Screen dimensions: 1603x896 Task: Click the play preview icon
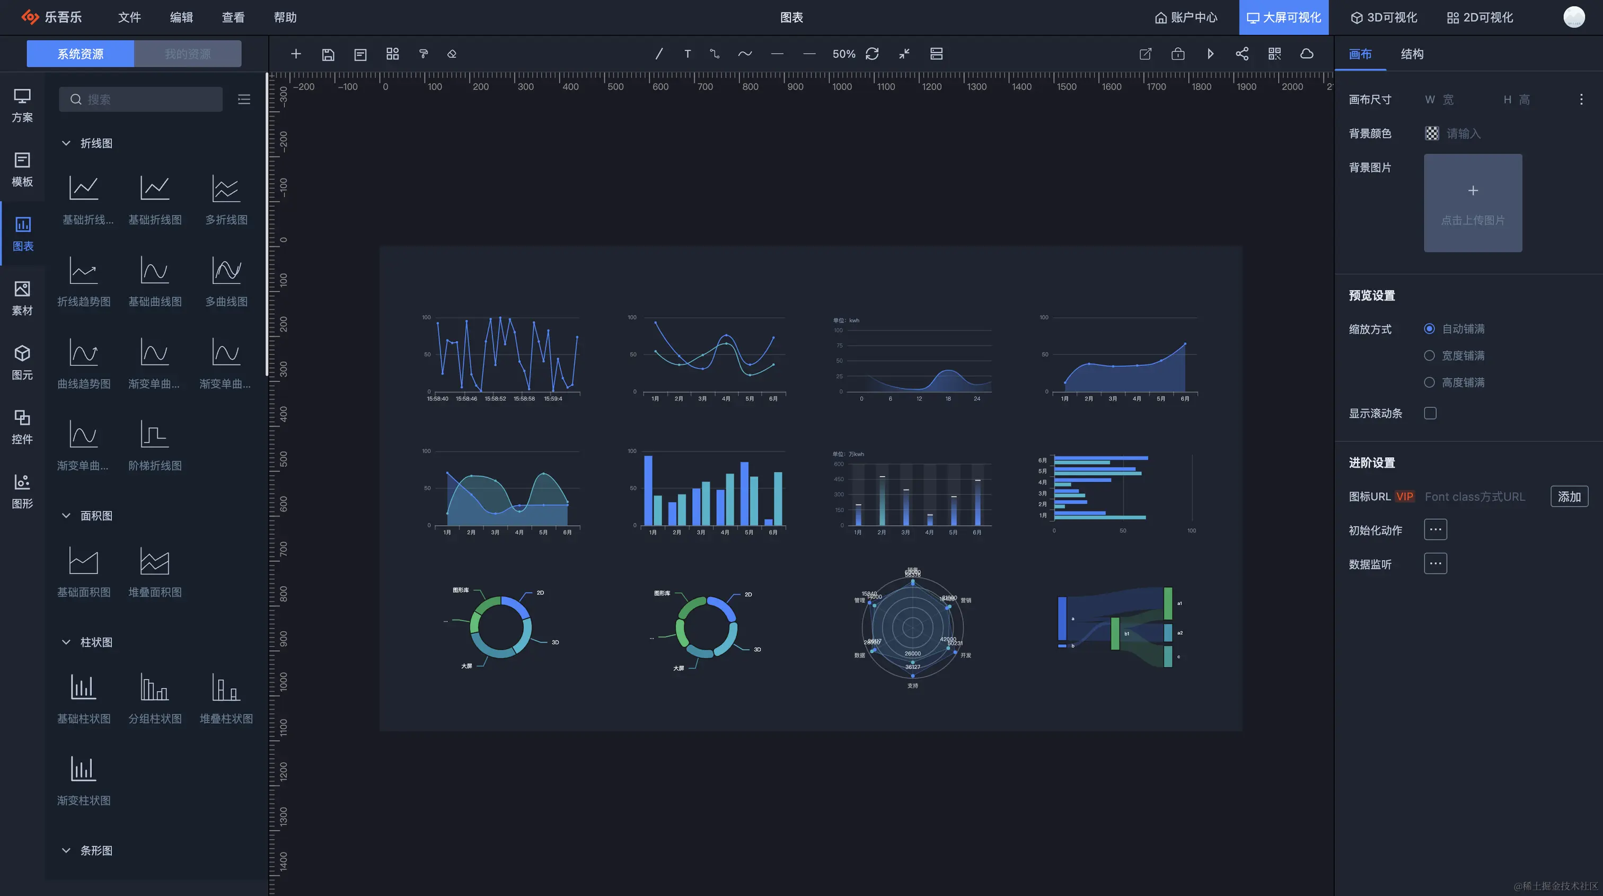pos(1210,54)
